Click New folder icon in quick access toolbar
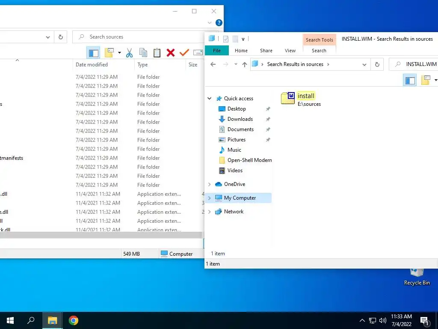 tap(235, 39)
